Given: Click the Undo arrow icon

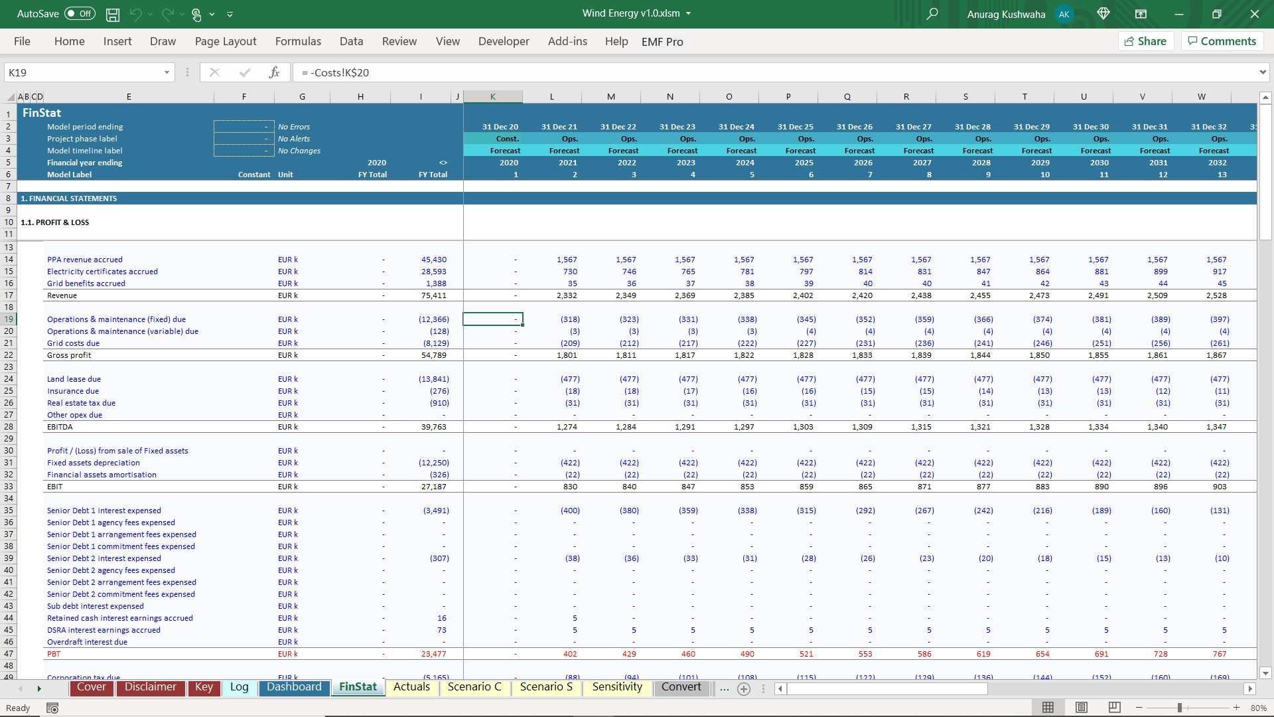Looking at the screenshot, I should pyautogui.click(x=135, y=14).
